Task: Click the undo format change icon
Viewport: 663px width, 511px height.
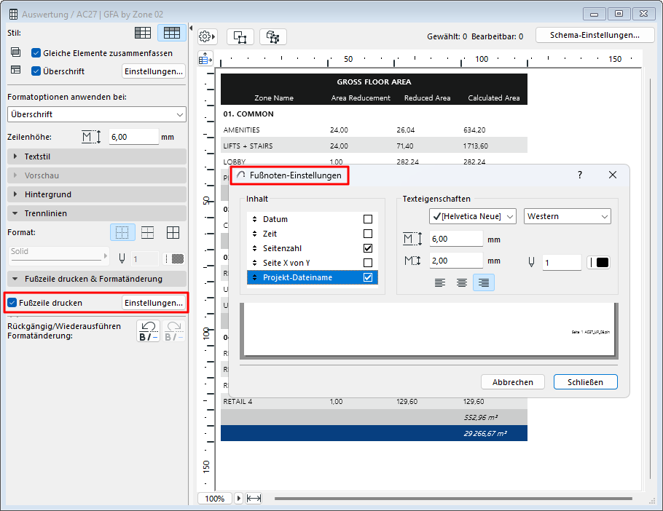Action: pos(149,331)
